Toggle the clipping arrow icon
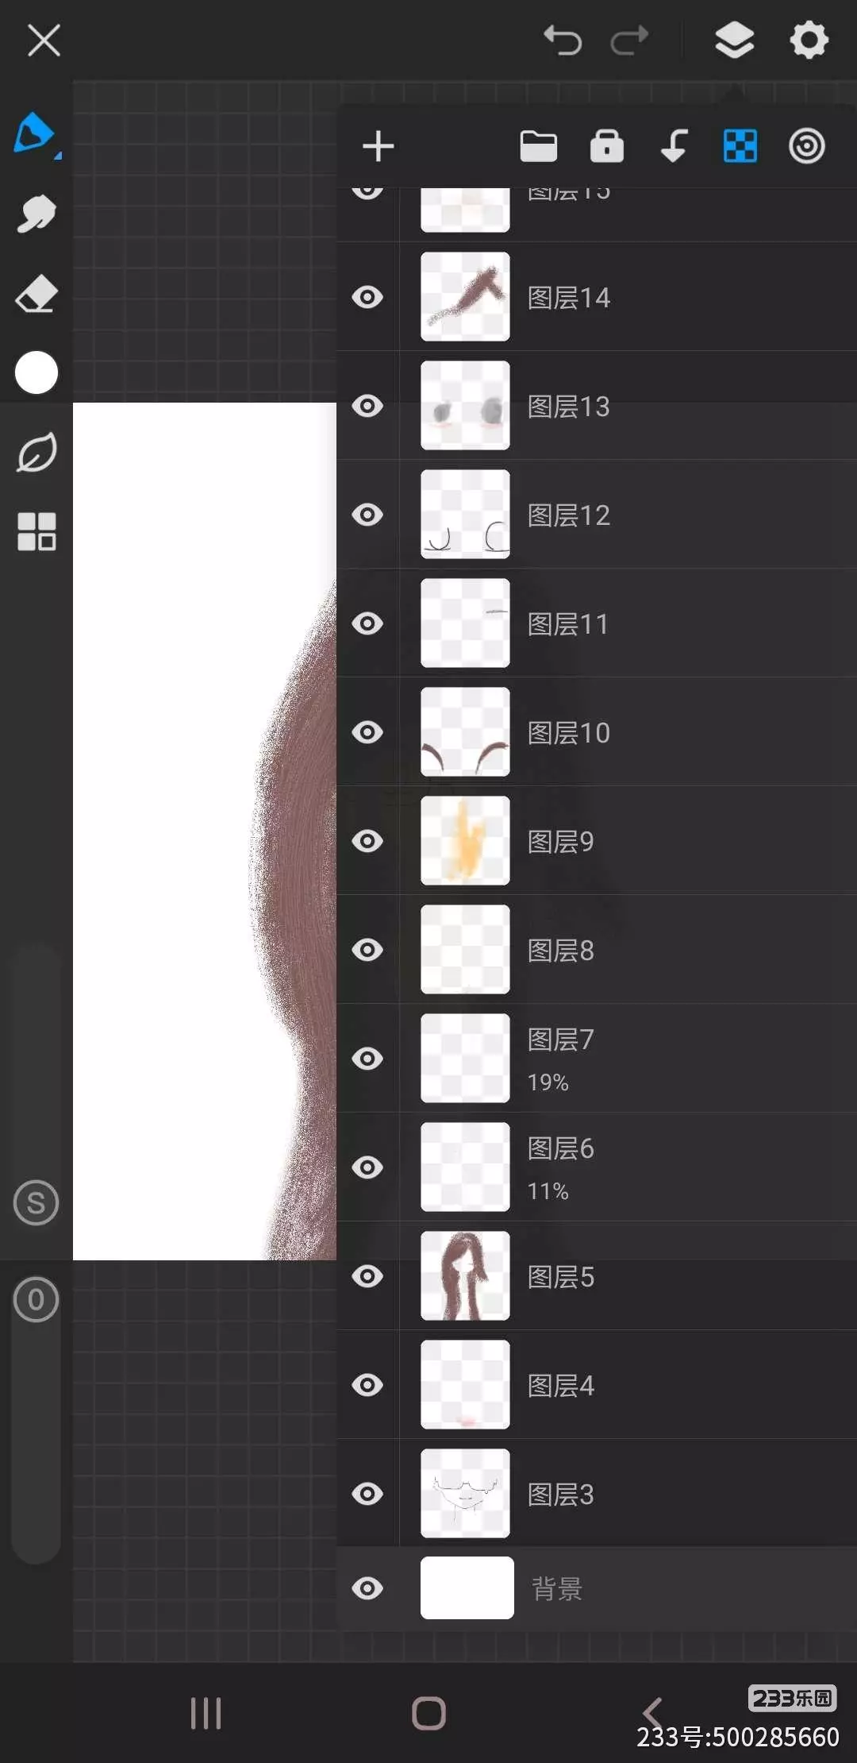 [674, 146]
